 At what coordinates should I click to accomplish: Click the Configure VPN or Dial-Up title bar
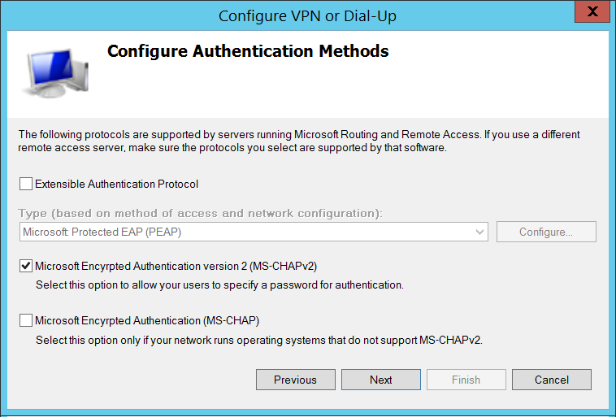point(307,15)
